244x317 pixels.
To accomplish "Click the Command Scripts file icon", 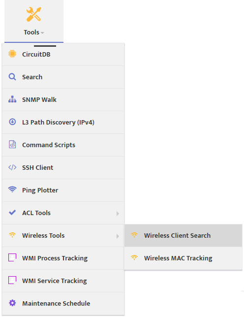I will click(x=12, y=145).
